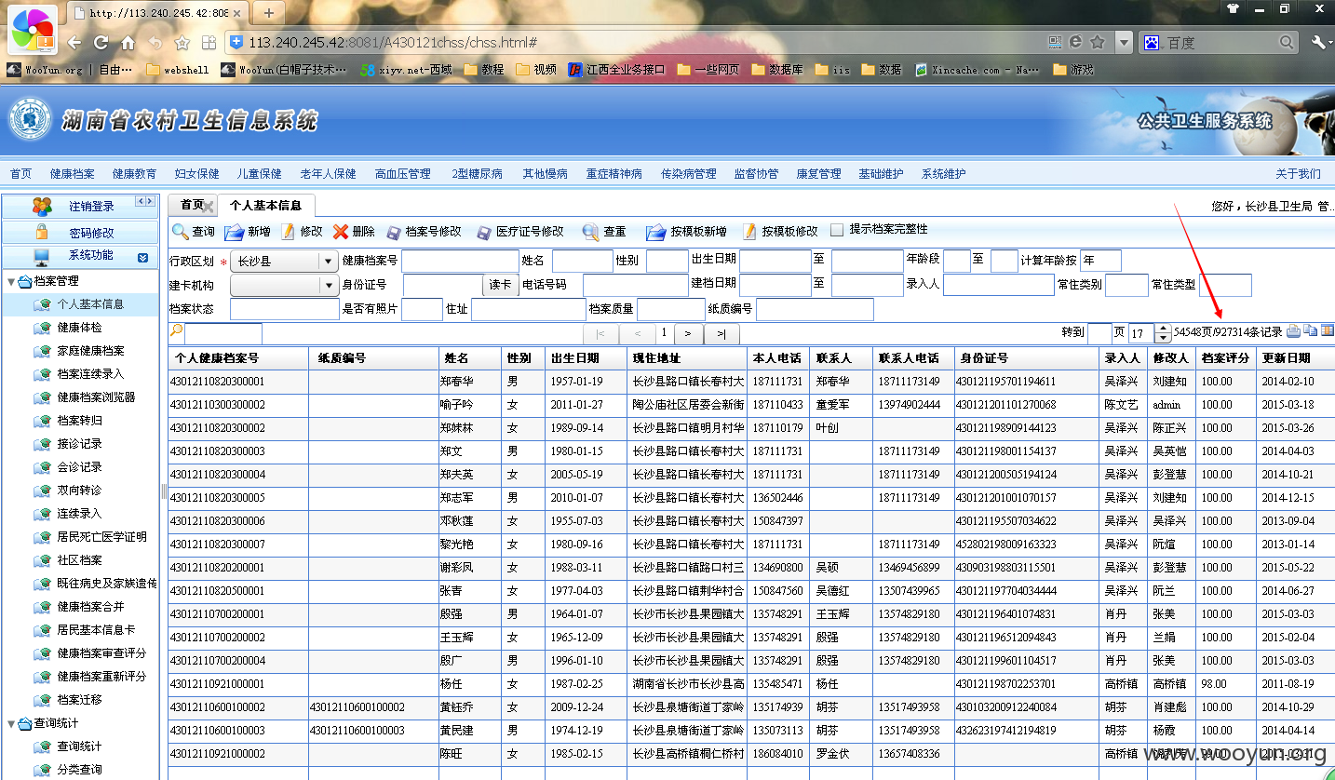Select 健康体检 in the sidebar tree
The width and height of the screenshot is (1335, 780).
pos(80,328)
